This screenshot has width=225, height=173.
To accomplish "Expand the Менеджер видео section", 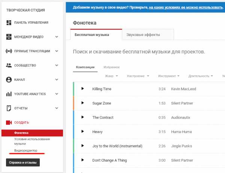I will coord(57,37).
